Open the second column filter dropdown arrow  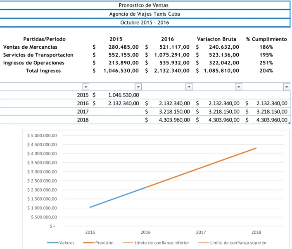(138, 87)
